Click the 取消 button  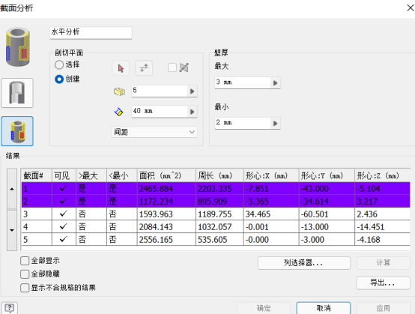click(x=324, y=308)
